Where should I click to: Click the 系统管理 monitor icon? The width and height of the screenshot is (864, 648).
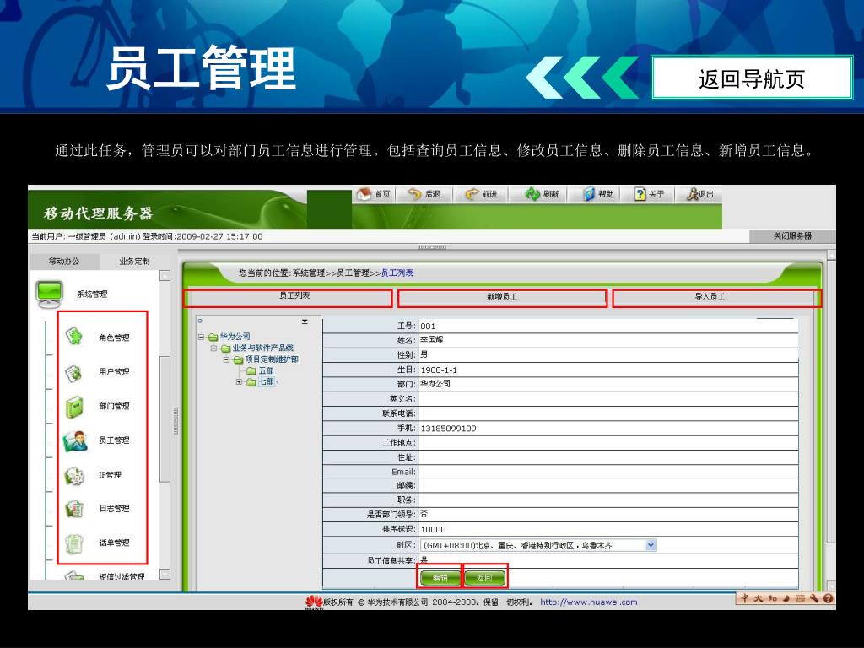click(50, 294)
